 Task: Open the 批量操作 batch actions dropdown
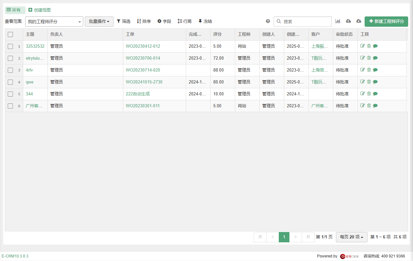(x=99, y=22)
